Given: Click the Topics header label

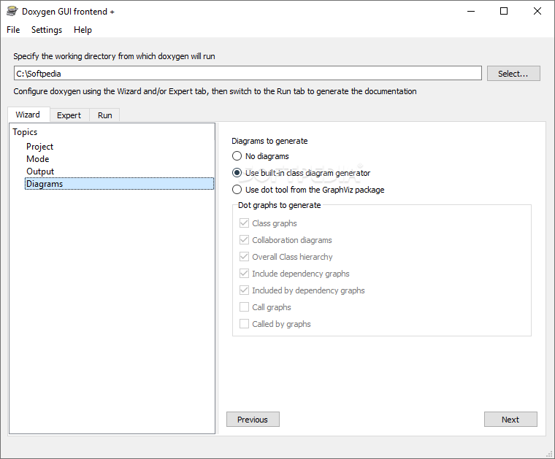Looking at the screenshot, I should click(x=25, y=132).
